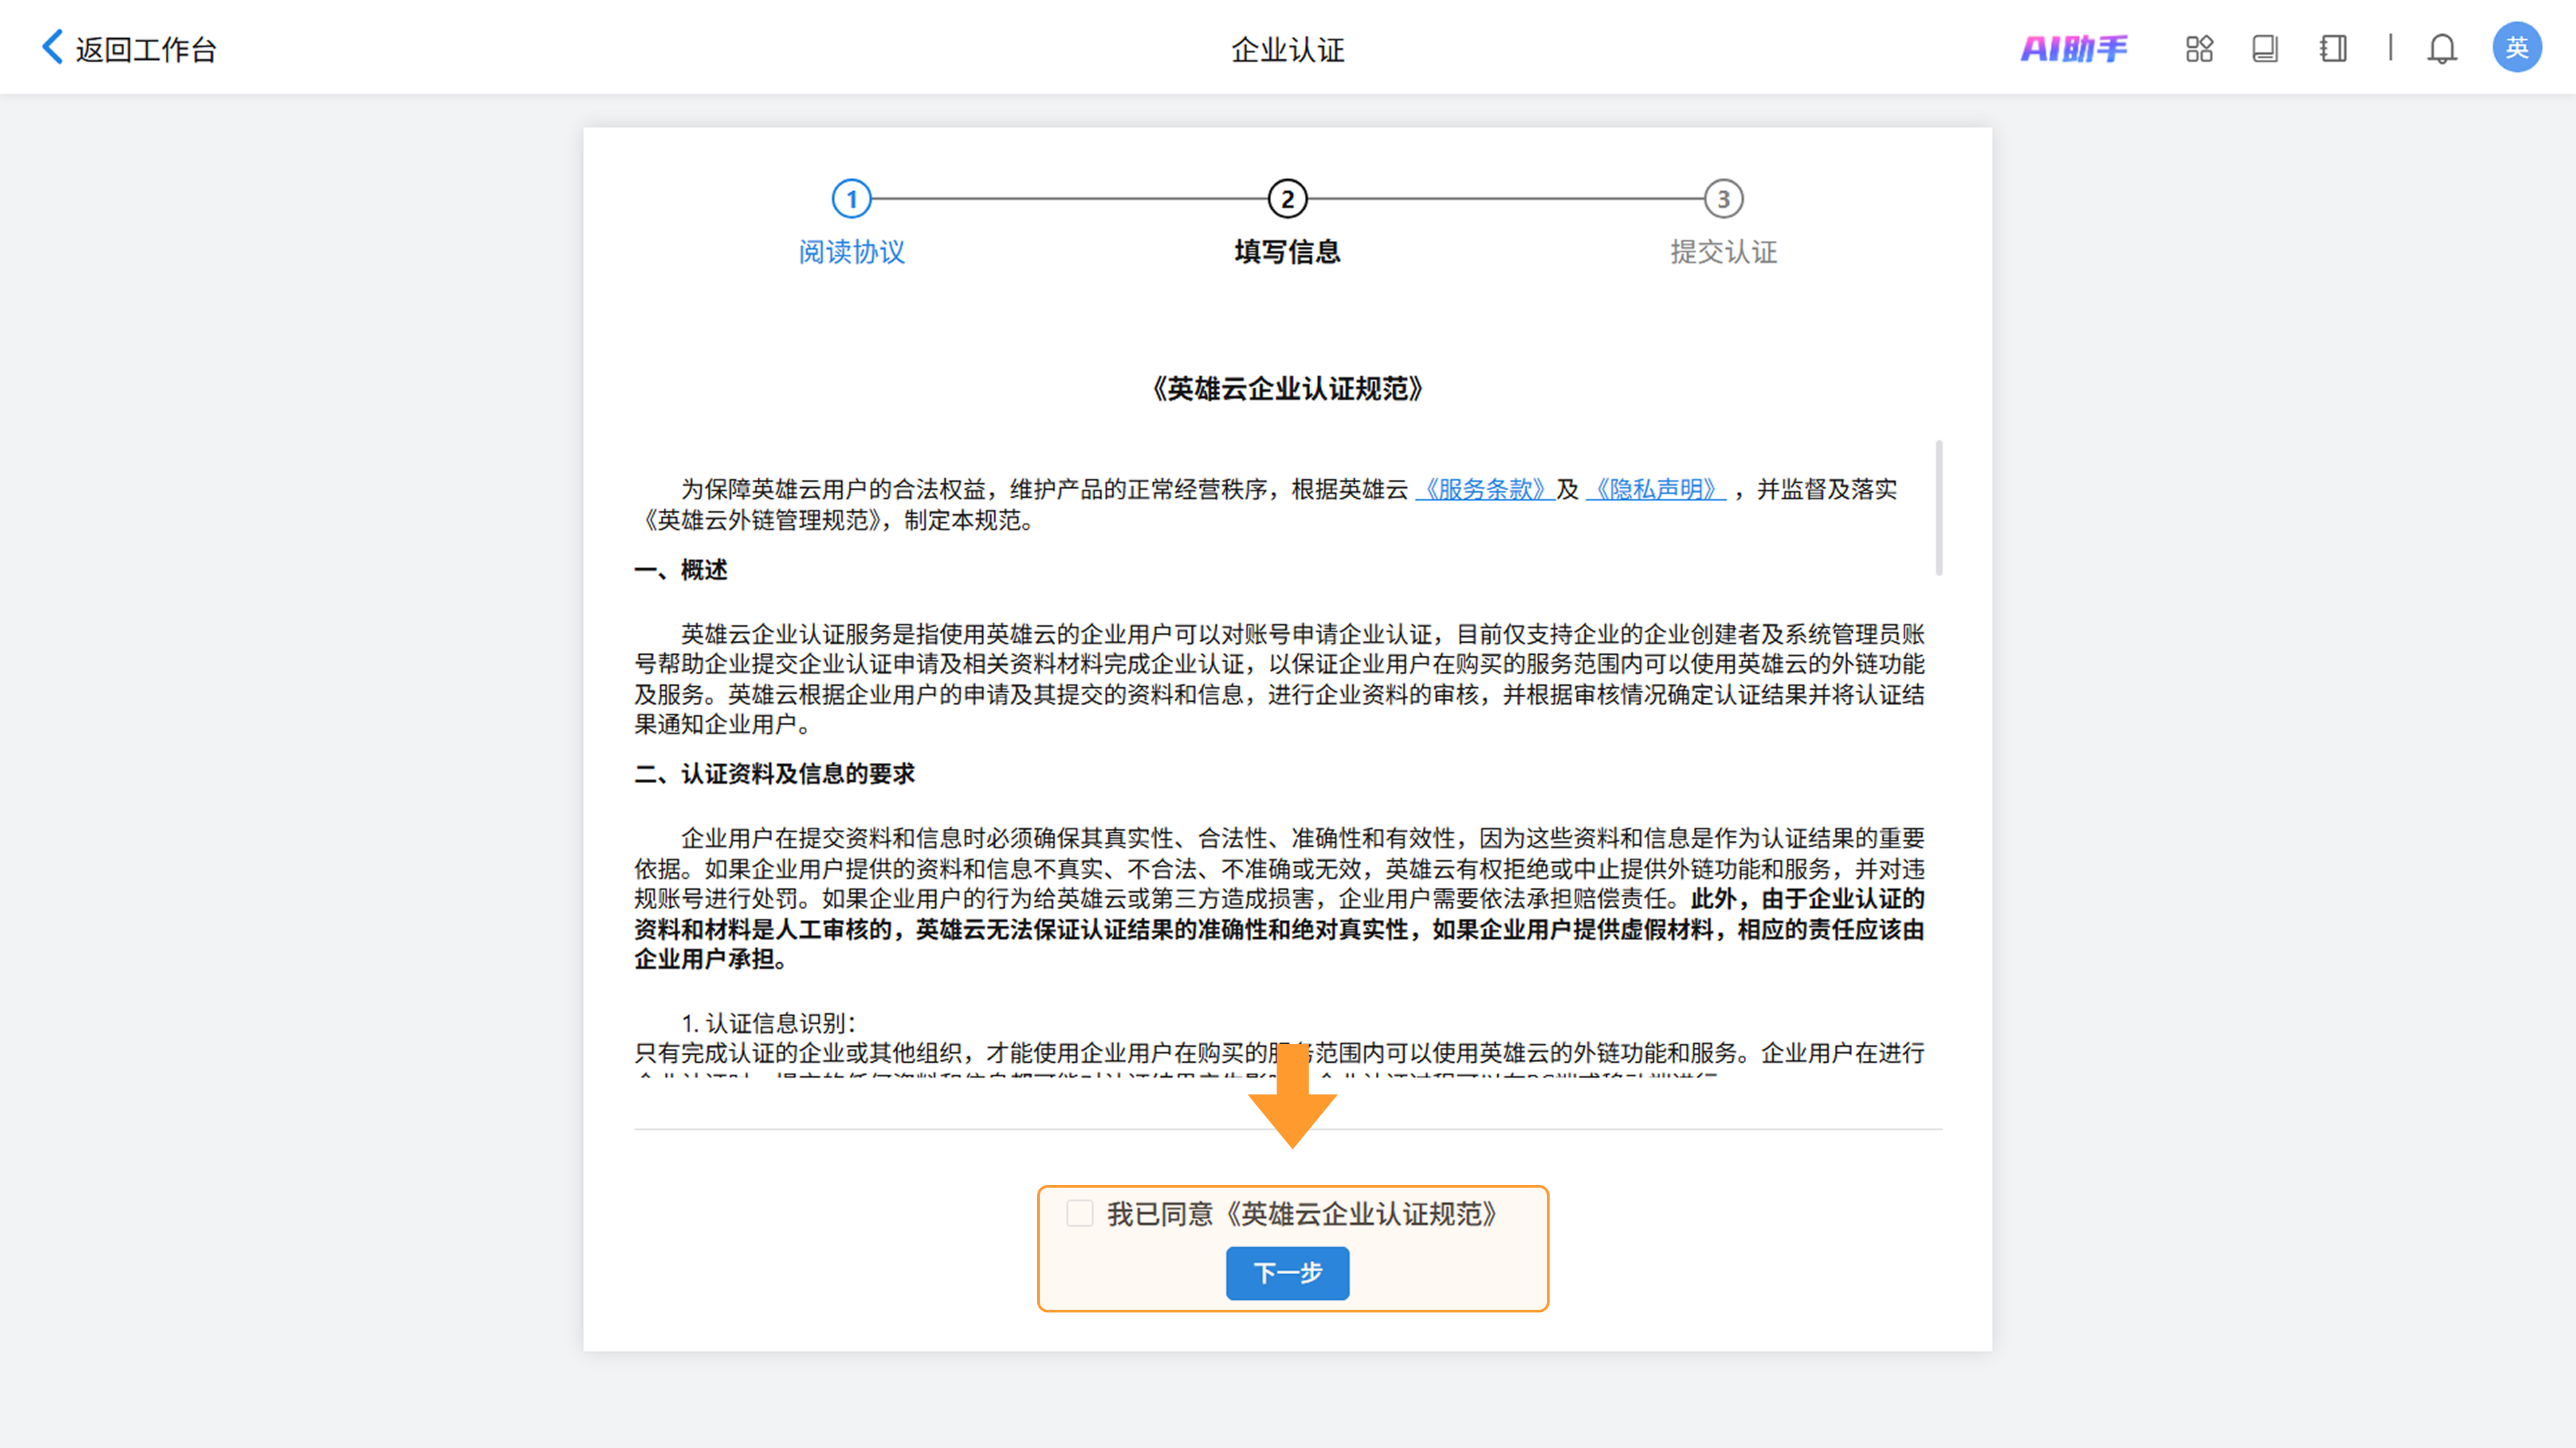Check the 我已同意 agreement checkbox
Screen dimensions: 2576x1448
pos(1079,1213)
